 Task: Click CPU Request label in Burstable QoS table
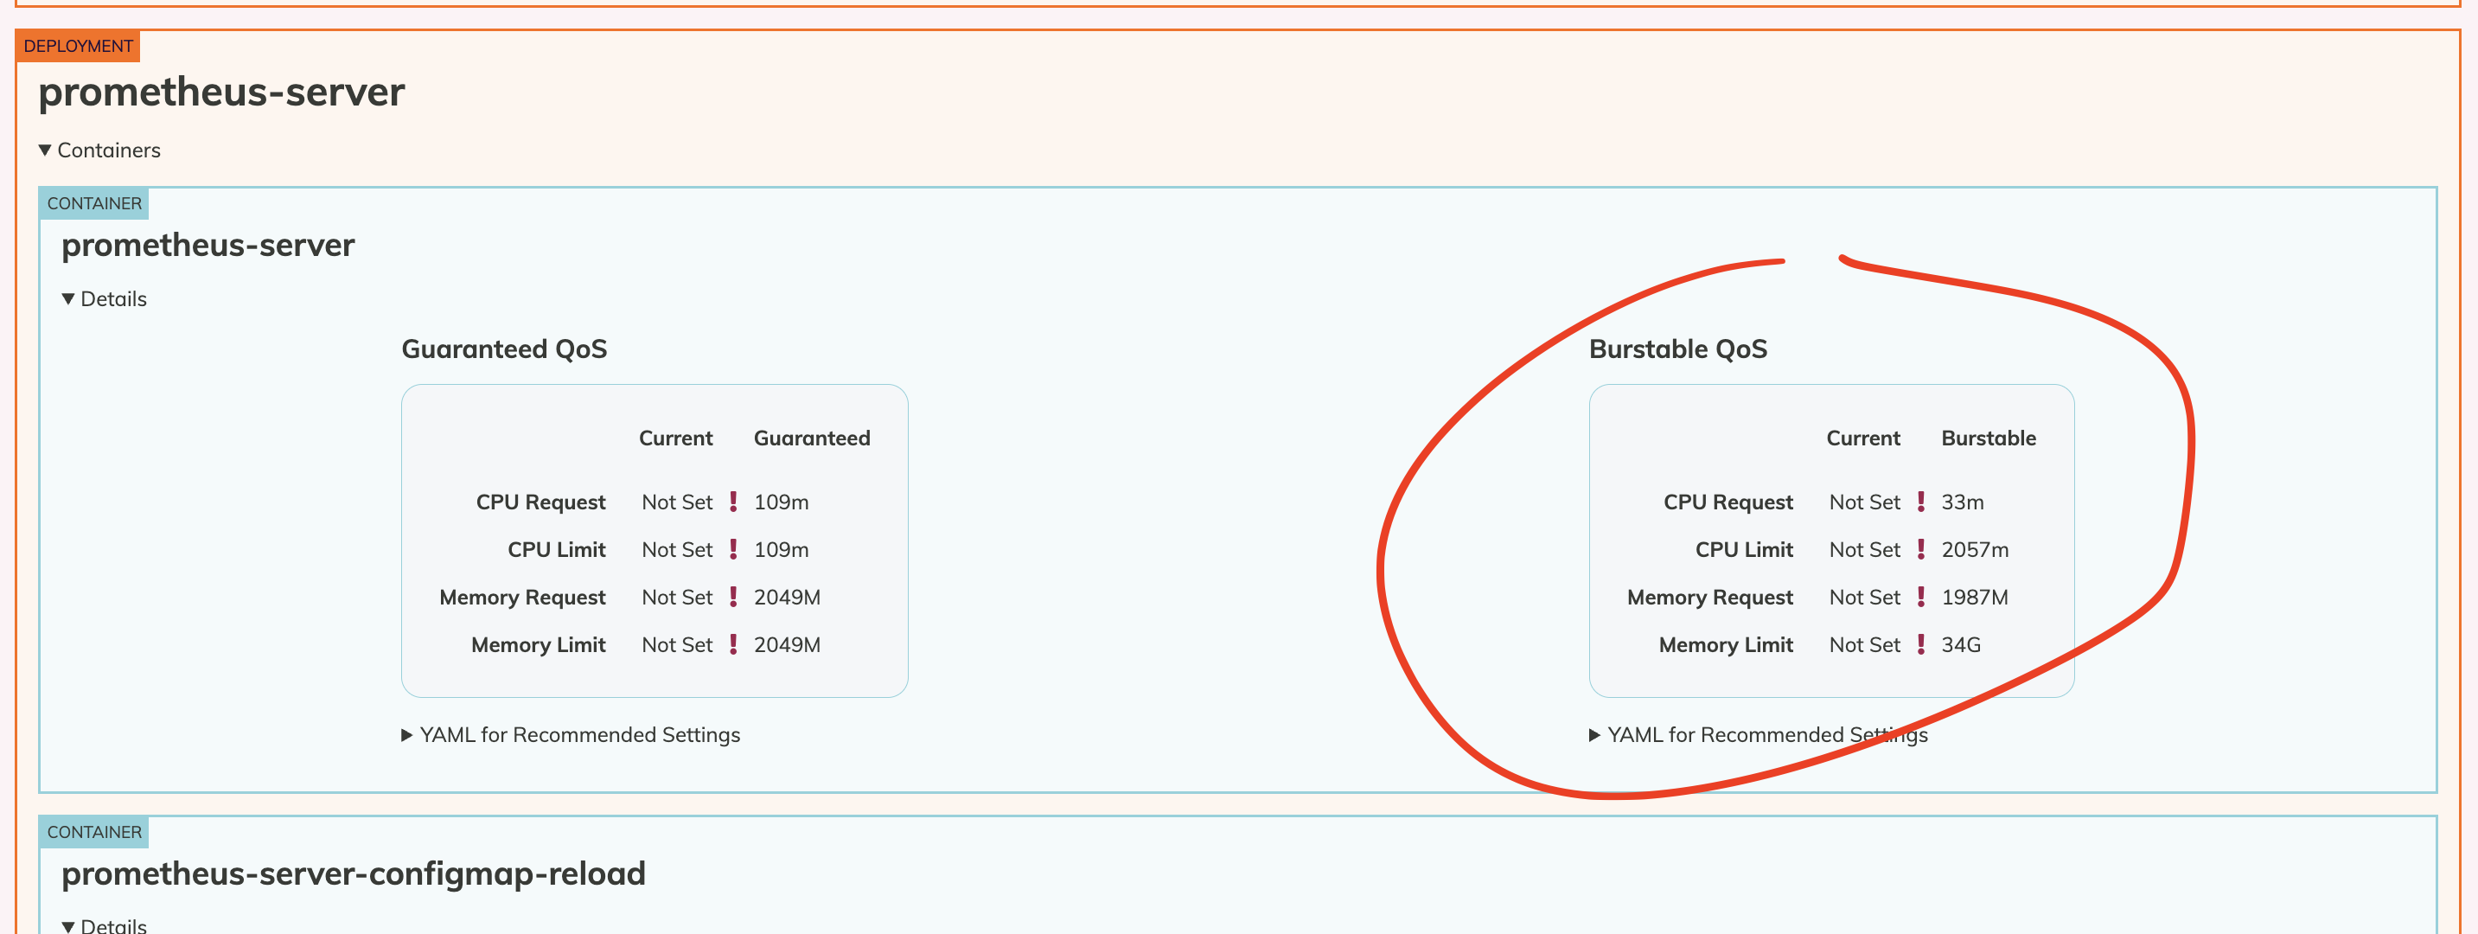click(1728, 502)
